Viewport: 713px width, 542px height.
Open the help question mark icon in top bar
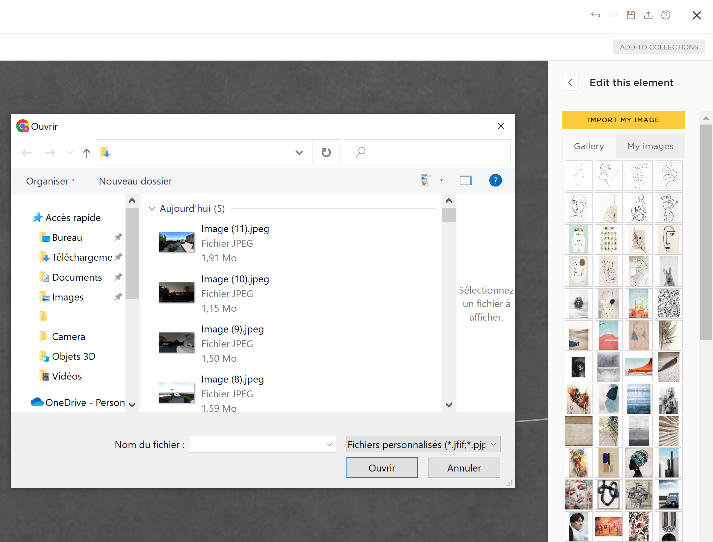point(666,15)
